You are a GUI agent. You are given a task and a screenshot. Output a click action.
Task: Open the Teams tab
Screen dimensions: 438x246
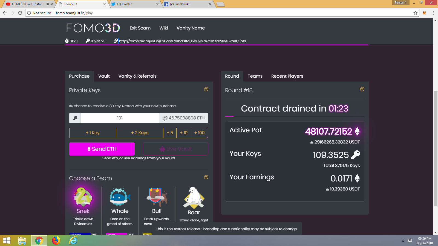(255, 76)
